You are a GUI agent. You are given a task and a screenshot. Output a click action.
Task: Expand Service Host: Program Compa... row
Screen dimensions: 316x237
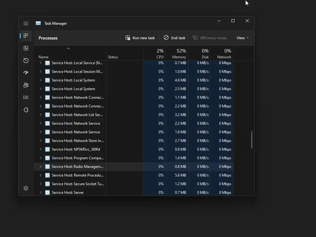click(40, 158)
